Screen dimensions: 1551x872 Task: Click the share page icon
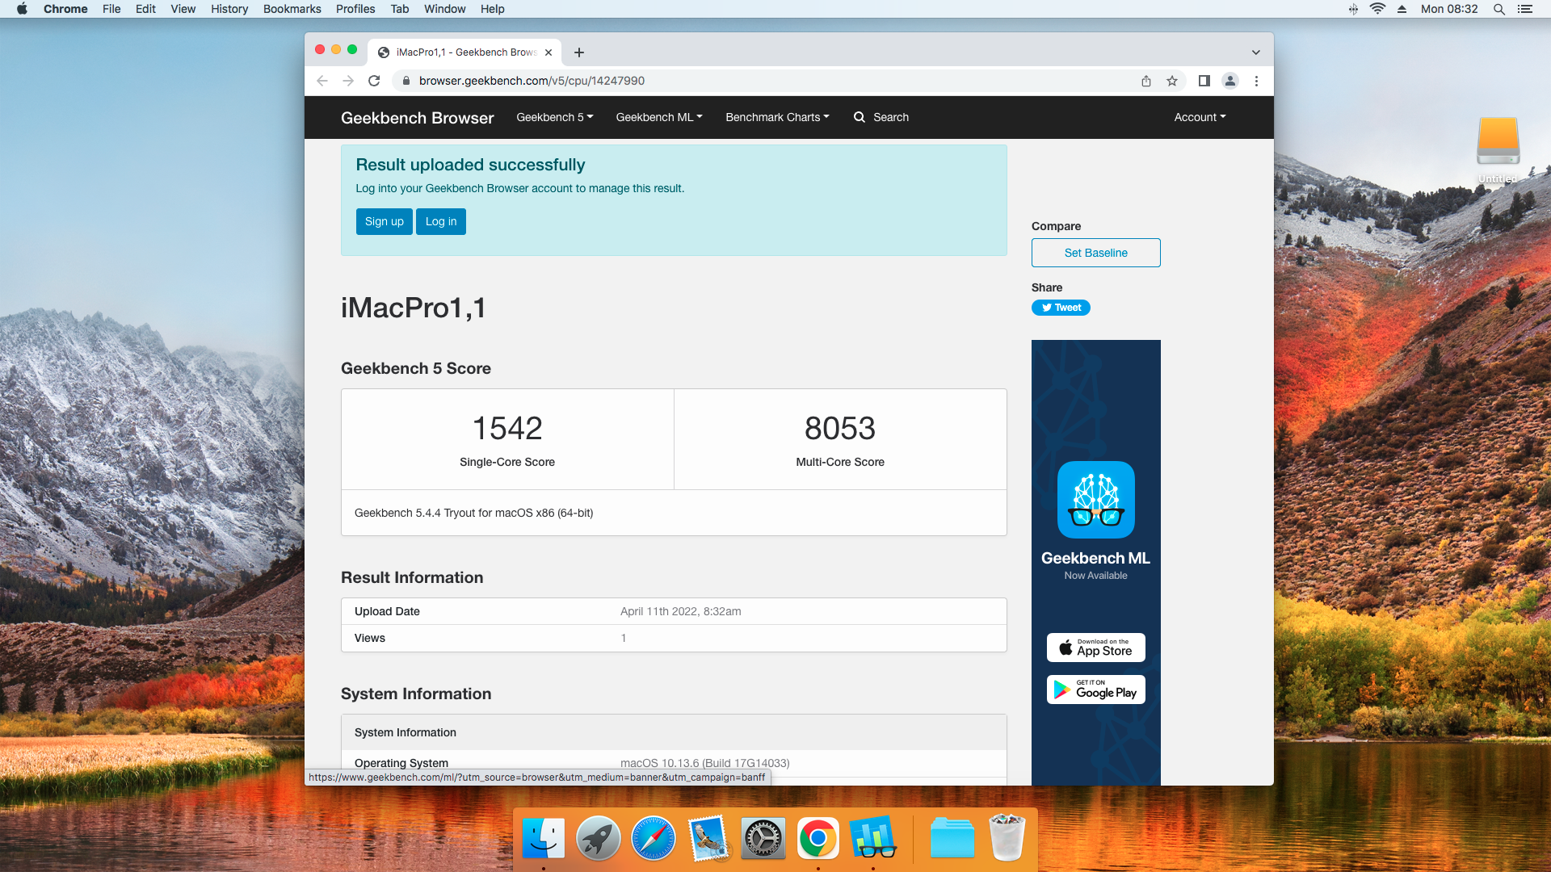coord(1145,81)
